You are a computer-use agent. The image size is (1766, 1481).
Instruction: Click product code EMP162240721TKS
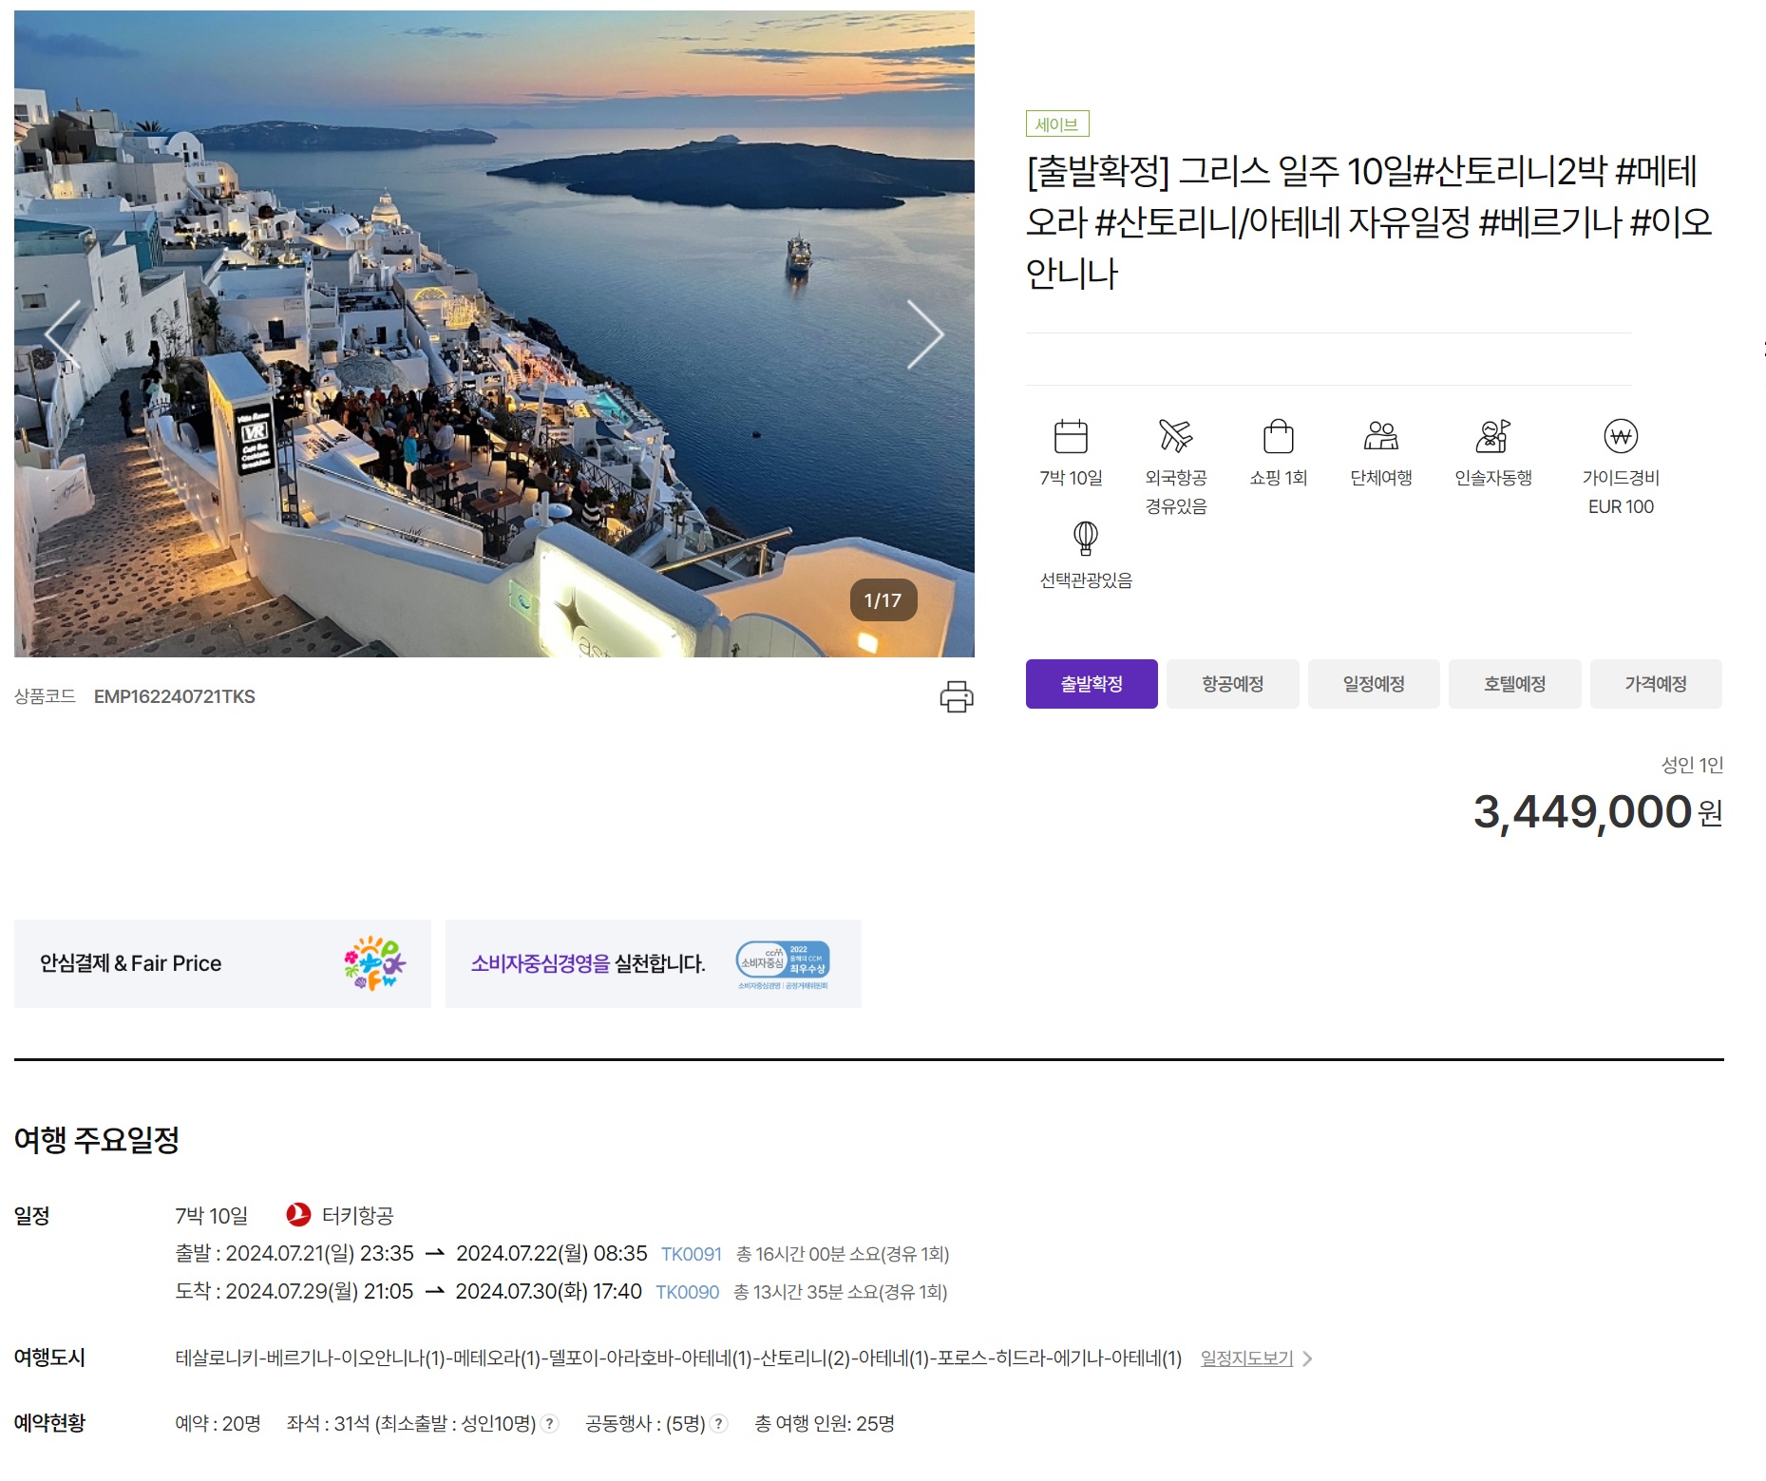(x=175, y=696)
